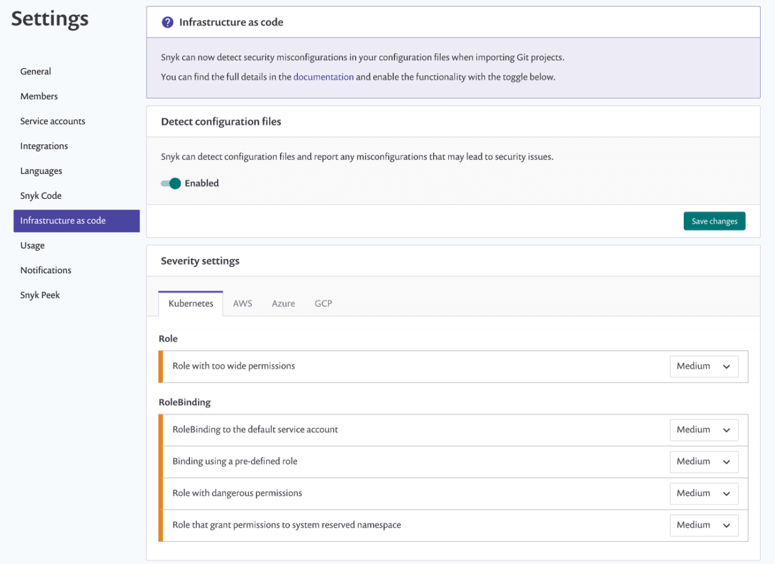Switch to the AWS tab
The width and height of the screenshot is (775, 564).
(x=242, y=303)
